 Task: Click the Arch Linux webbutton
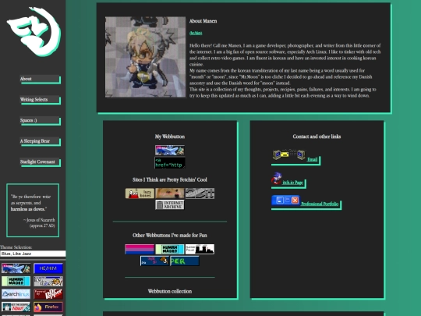[x=16, y=294]
